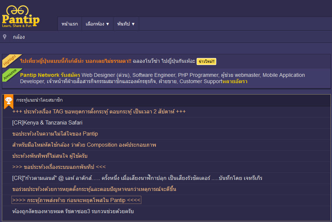Image resolution: width=332 pixels, height=222 pixels.
Task: Open the กระทู้ภาพส่งท้าย ก่อนจะหยุดโพสใน Pantip topic
Action: [76, 200]
